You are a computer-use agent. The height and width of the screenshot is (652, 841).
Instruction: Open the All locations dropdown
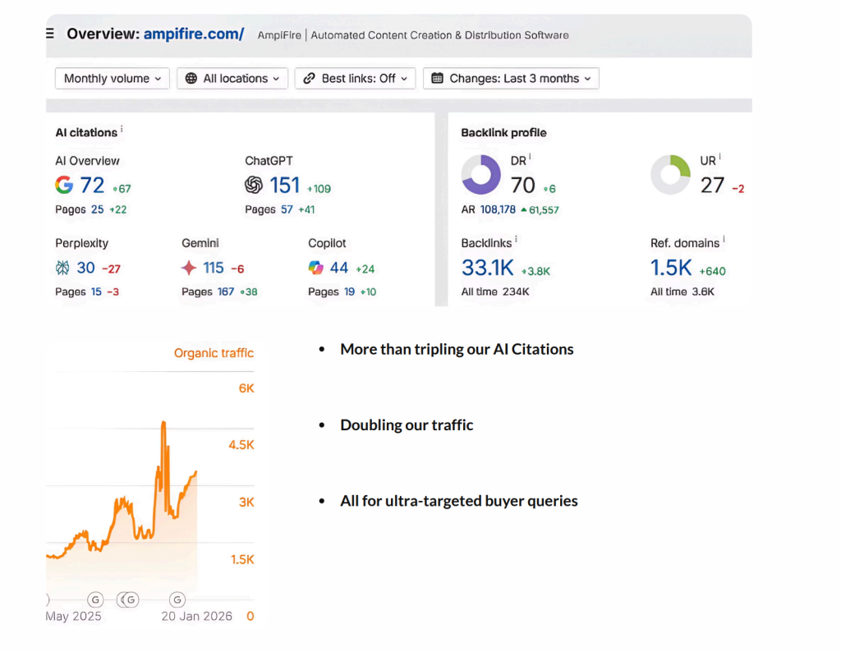pos(232,78)
